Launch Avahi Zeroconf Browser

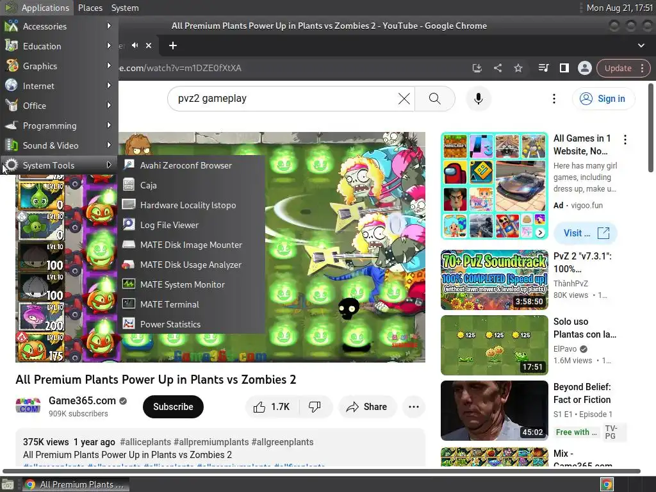192,165
